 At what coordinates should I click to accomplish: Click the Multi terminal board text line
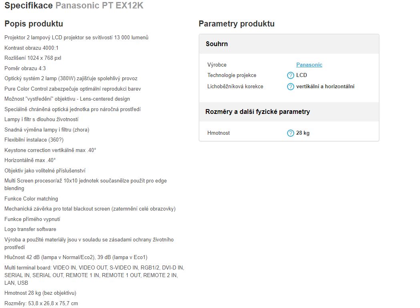(94, 275)
